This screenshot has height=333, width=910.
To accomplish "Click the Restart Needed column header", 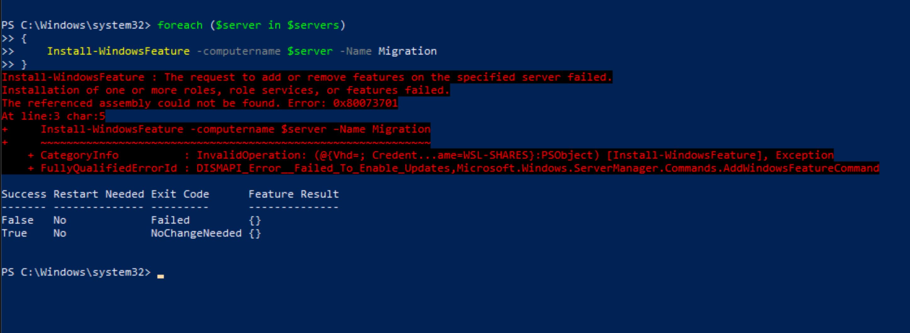I will pos(99,194).
